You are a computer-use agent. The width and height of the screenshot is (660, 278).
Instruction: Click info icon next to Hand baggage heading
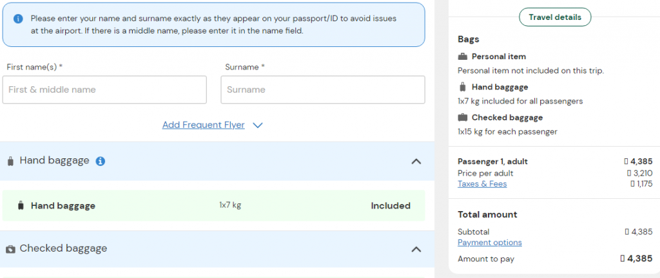point(101,161)
